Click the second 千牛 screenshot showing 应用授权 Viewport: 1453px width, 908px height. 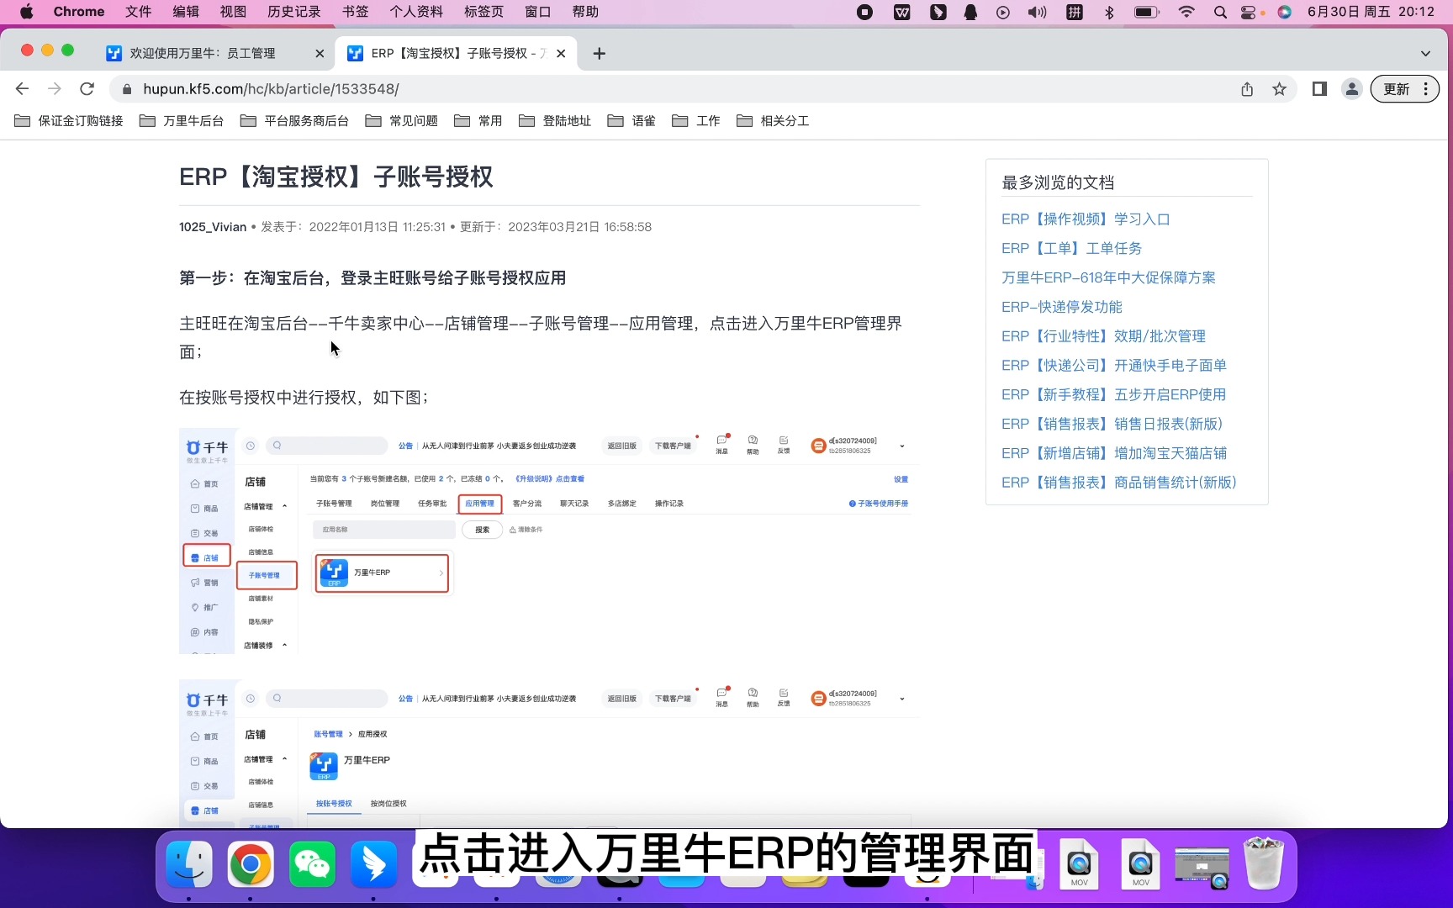click(550, 755)
